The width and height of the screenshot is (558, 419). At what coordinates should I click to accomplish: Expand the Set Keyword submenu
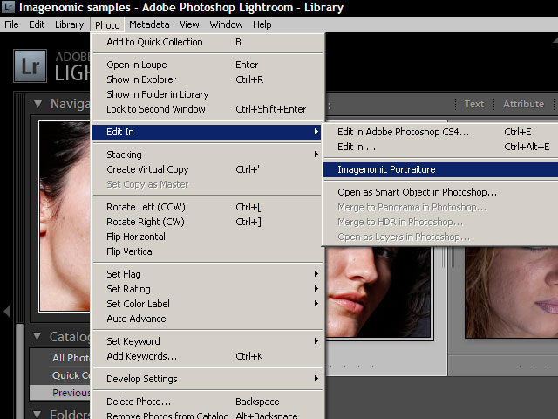coord(208,341)
